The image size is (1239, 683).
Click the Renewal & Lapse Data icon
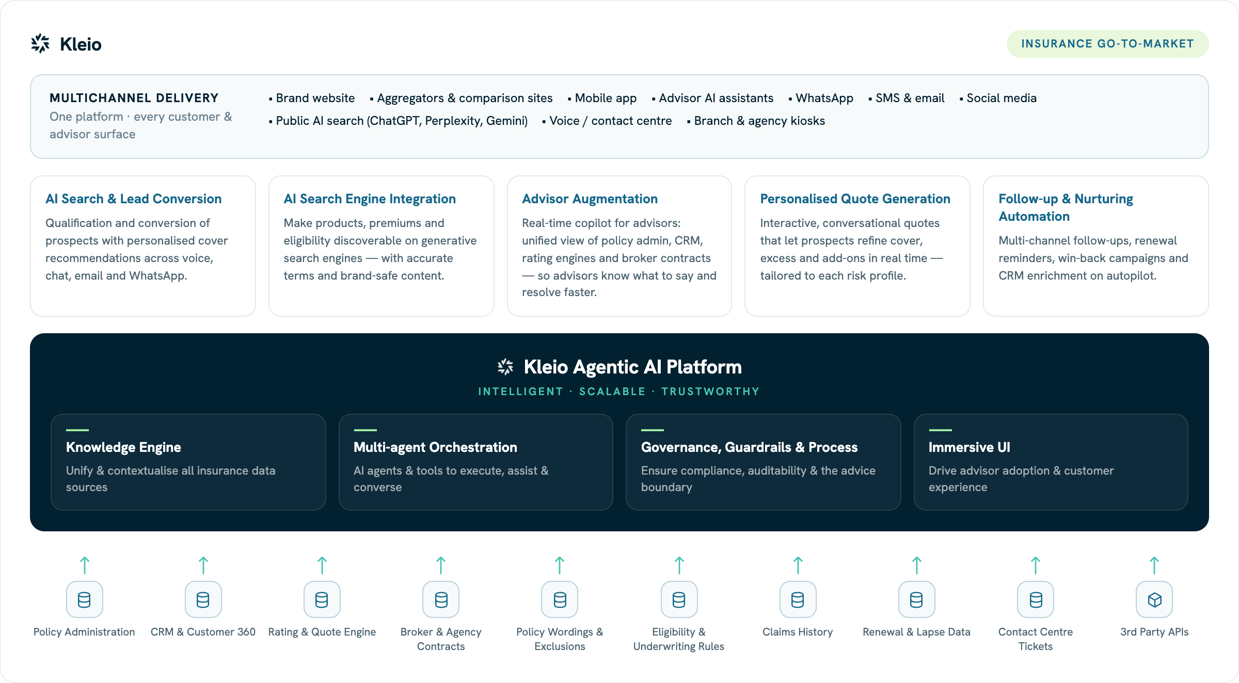917,599
